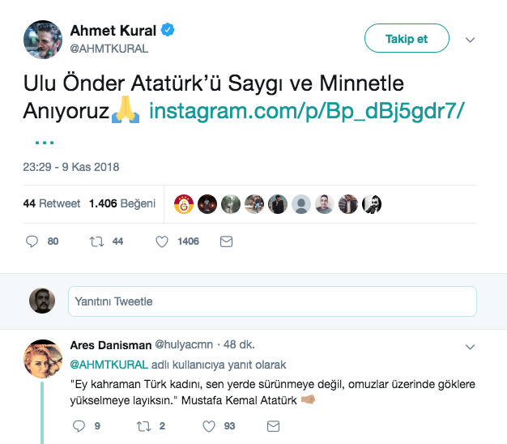Image resolution: width=507 pixels, height=444 pixels.
Task: Message Ares Danisman's reply via envelope icon
Action: [274, 425]
